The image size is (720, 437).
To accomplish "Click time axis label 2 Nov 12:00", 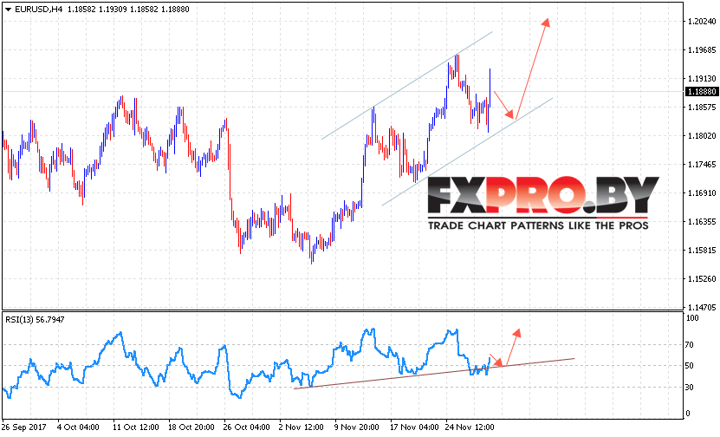I will click(x=302, y=427).
